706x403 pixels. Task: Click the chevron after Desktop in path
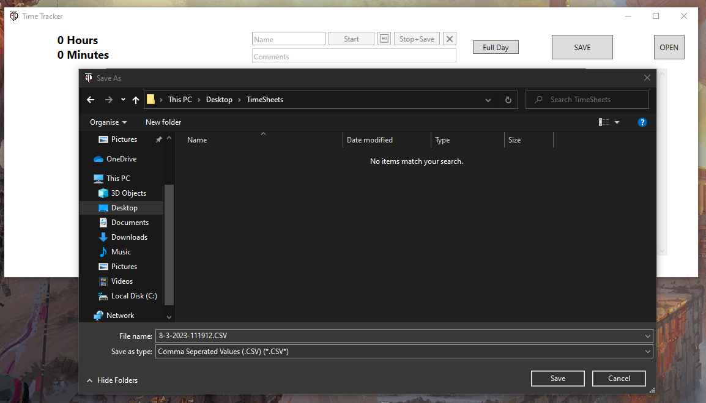(x=240, y=100)
